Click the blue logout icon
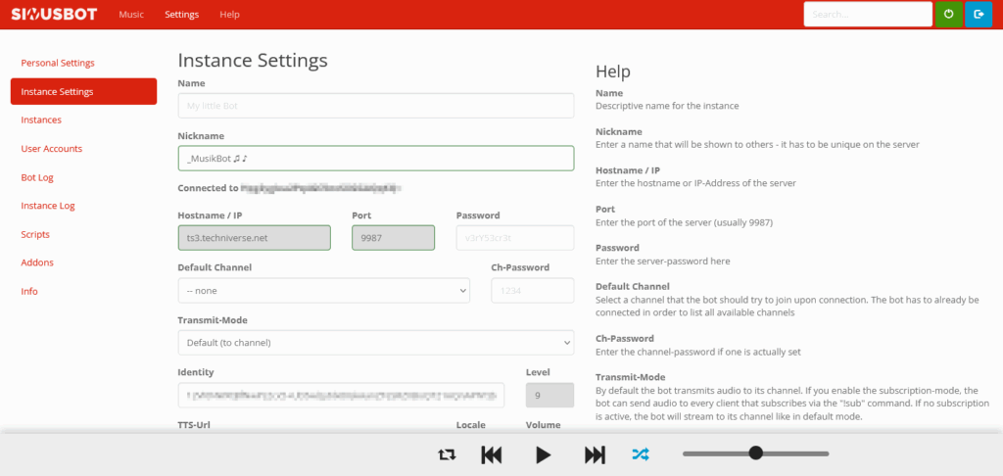Image resolution: width=1003 pixels, height=476 pixels. tap(978, 15)
